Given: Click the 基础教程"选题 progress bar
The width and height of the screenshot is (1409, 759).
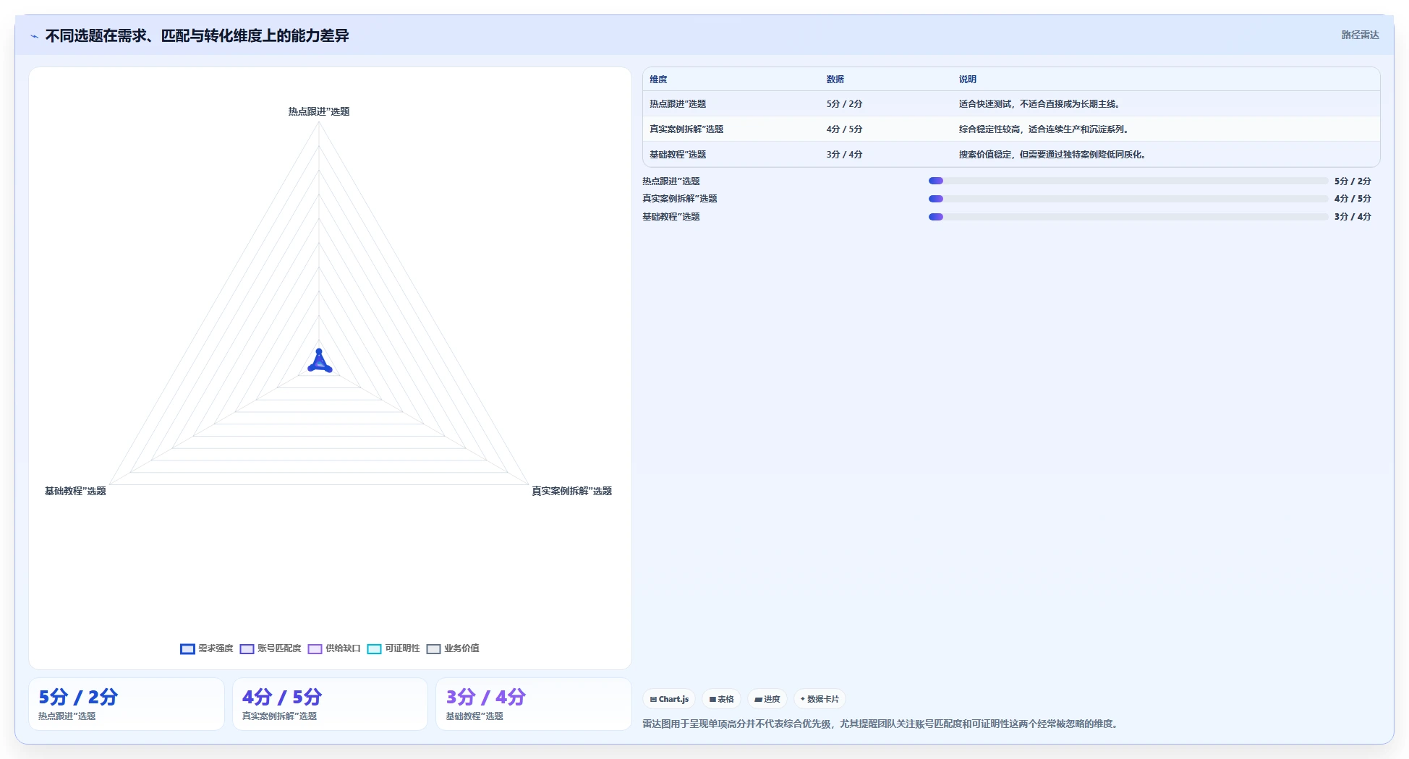Looking at the screenshot, I should pyautogui.click(x=1128, y=217).
